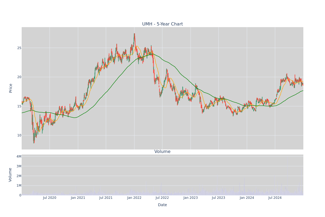325x217 pixels.
Task: Click the "Jul 2024" date tick
Action: (x=275, y=198)
